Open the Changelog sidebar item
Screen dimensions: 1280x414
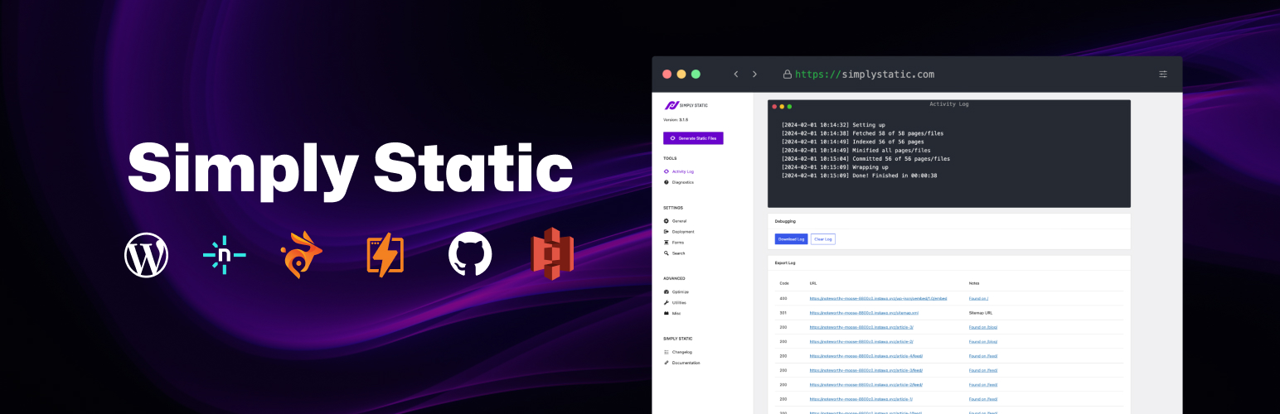[x=681, y=352]
